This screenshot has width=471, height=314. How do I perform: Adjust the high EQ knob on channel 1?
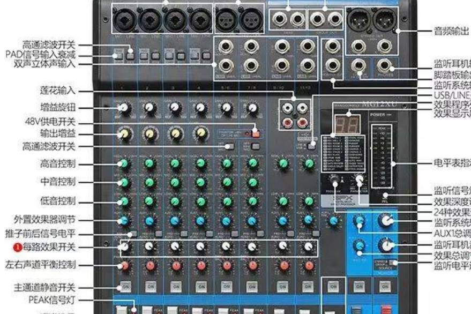pyautogui.click(x=123, y=163)
